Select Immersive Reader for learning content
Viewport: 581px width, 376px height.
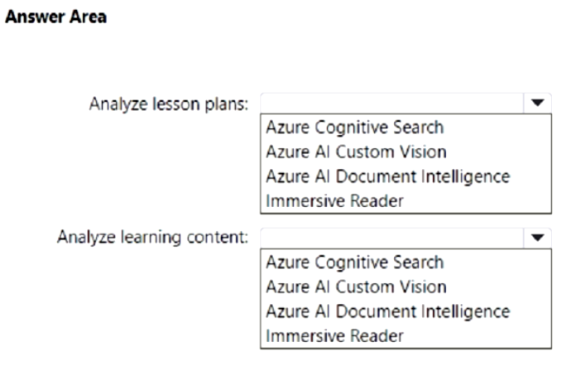(334, 335)
